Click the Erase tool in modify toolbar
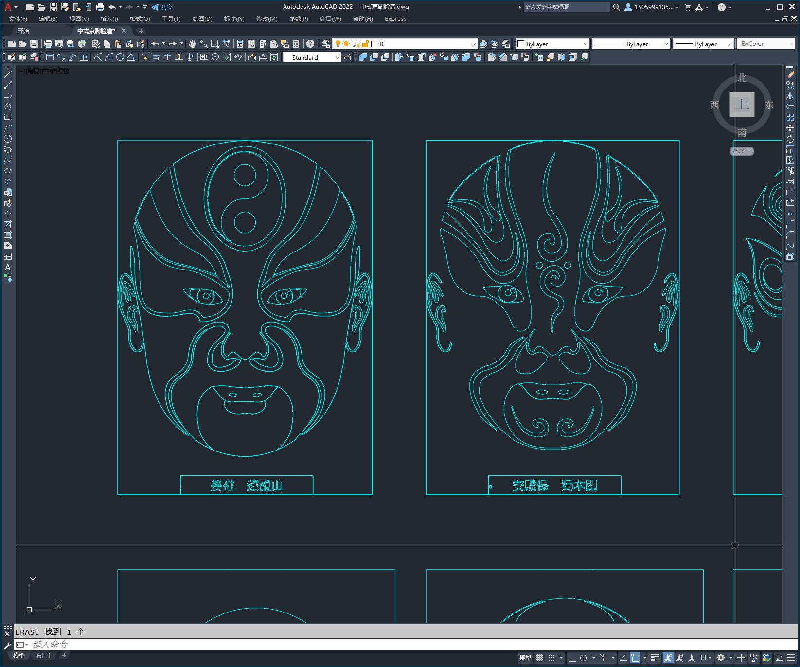This screenshot has width=800, height=667. click(790, 74)
